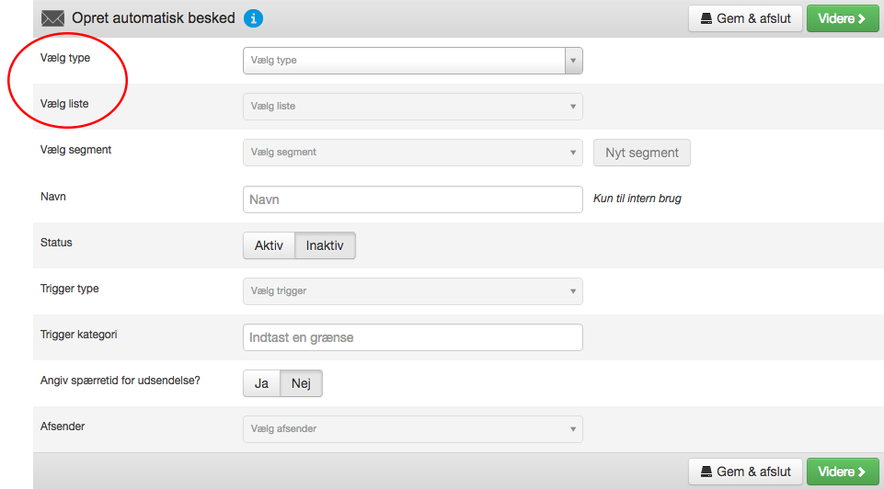The width and height of the screenshot is (884, 489).
Task: Choose Nej for spærretid for udsendelse
Action: pos(301,383)
